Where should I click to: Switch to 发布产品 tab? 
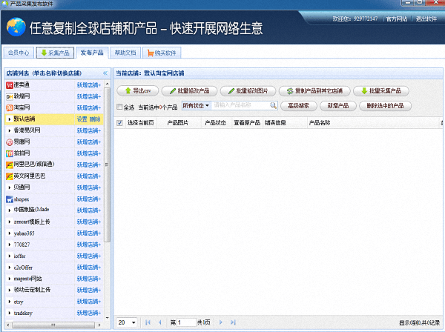point(92,53)
